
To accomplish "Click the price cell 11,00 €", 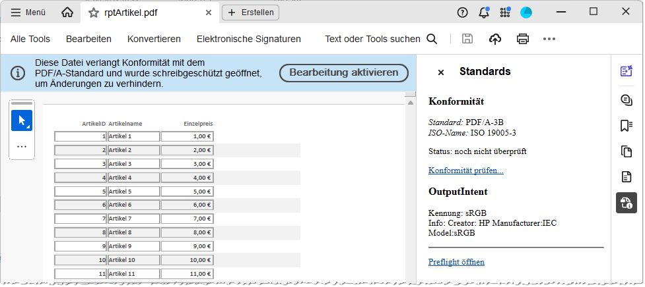I will pyautogui.click(x=187, y=273).
